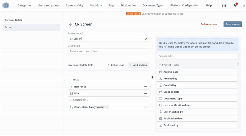This screenshot has height=136, width=246.
Task: Open options menu for Connection: Policy
Action: pyautogui.click(x=145, y=107)
